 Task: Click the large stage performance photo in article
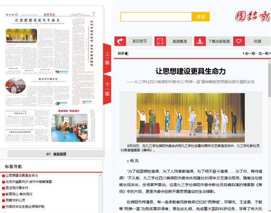pyautogui.click(x=191, y=117)
